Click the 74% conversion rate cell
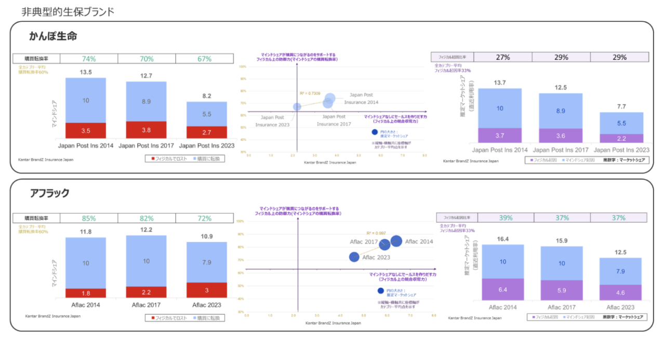This screenshot has width=665, height=340. tap(88, 59)
